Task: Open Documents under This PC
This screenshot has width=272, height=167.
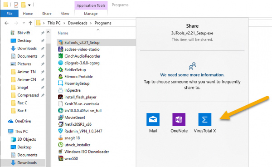Action: pyautogui.click(x=27, y=155)
